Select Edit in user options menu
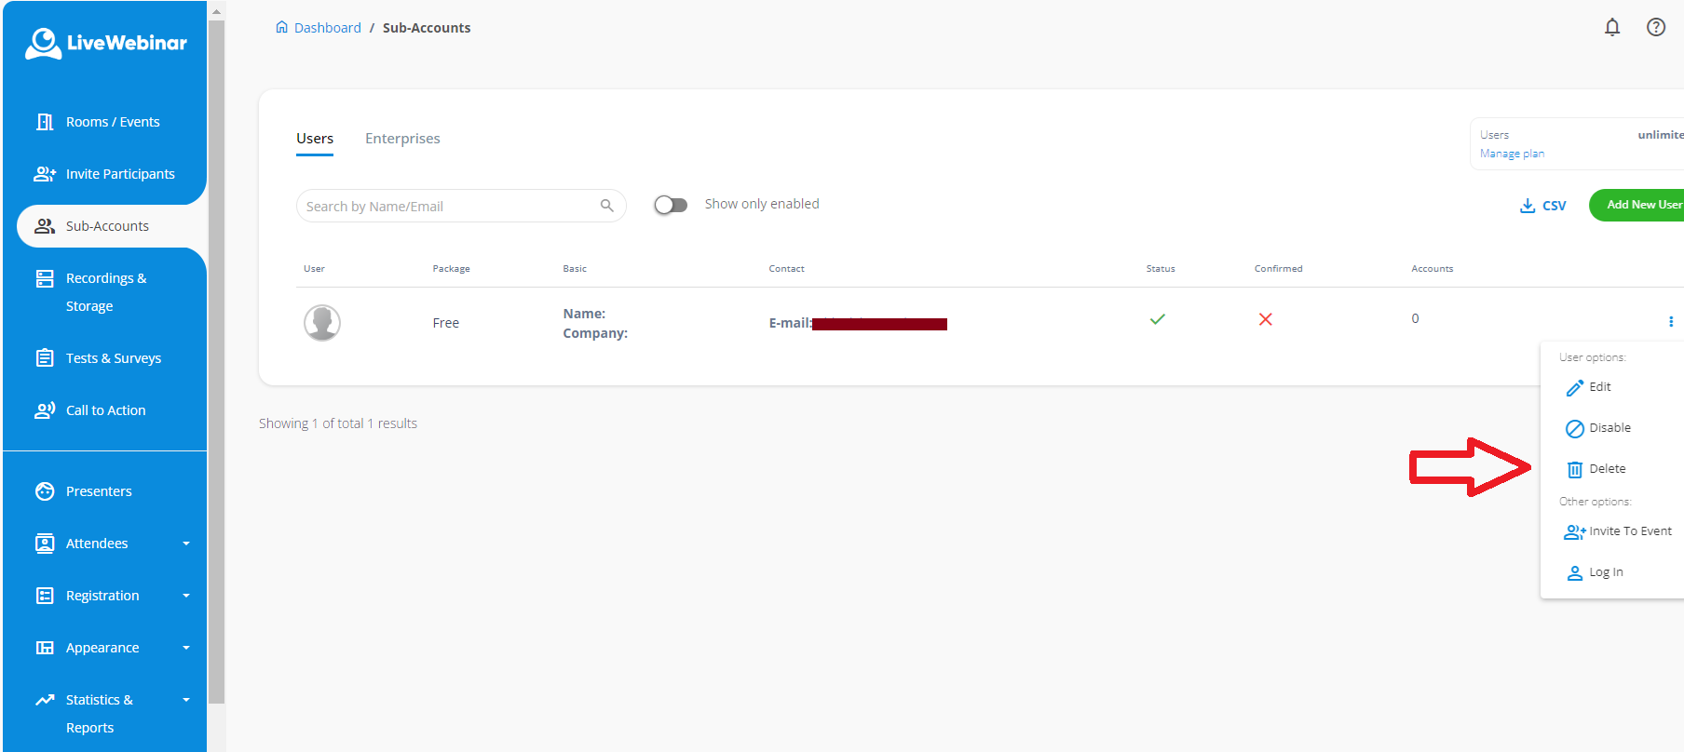 [x=1599, y=387]
